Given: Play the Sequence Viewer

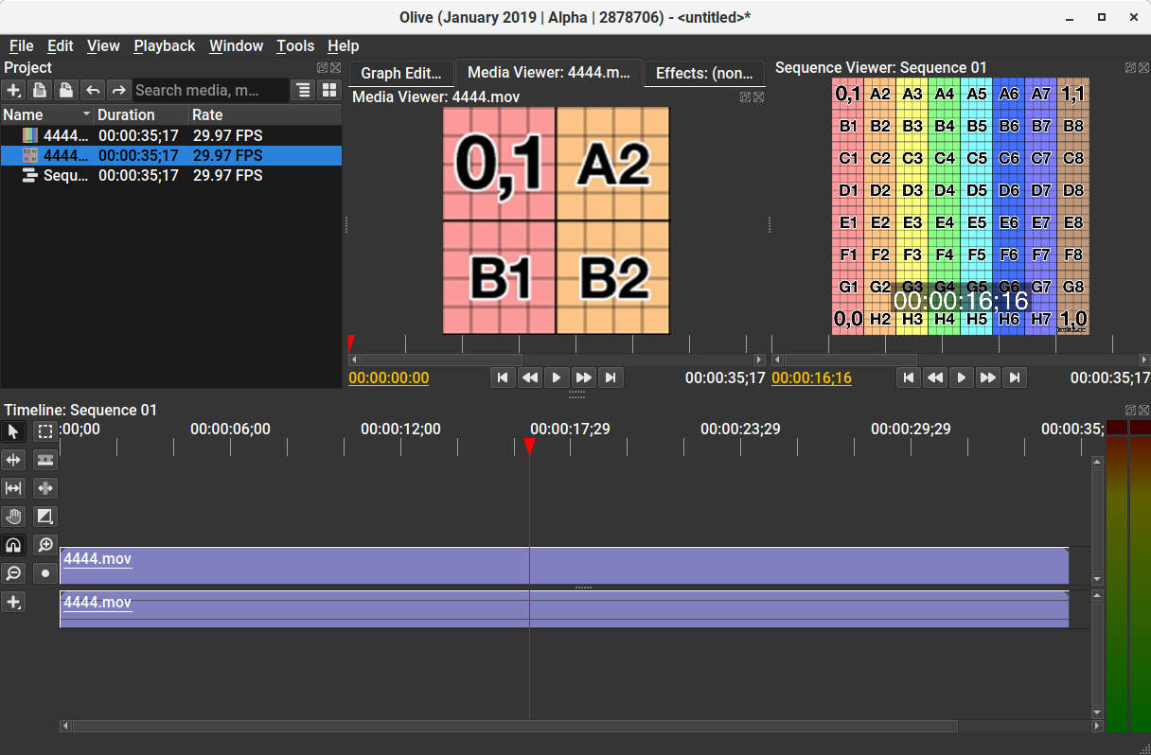Looking at the screenshot, I should pos(962,377).
